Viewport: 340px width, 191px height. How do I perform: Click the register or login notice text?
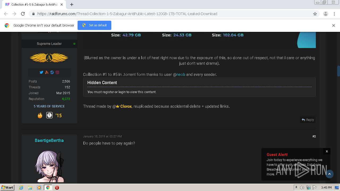pyautogui.click(x=122, y=92)
